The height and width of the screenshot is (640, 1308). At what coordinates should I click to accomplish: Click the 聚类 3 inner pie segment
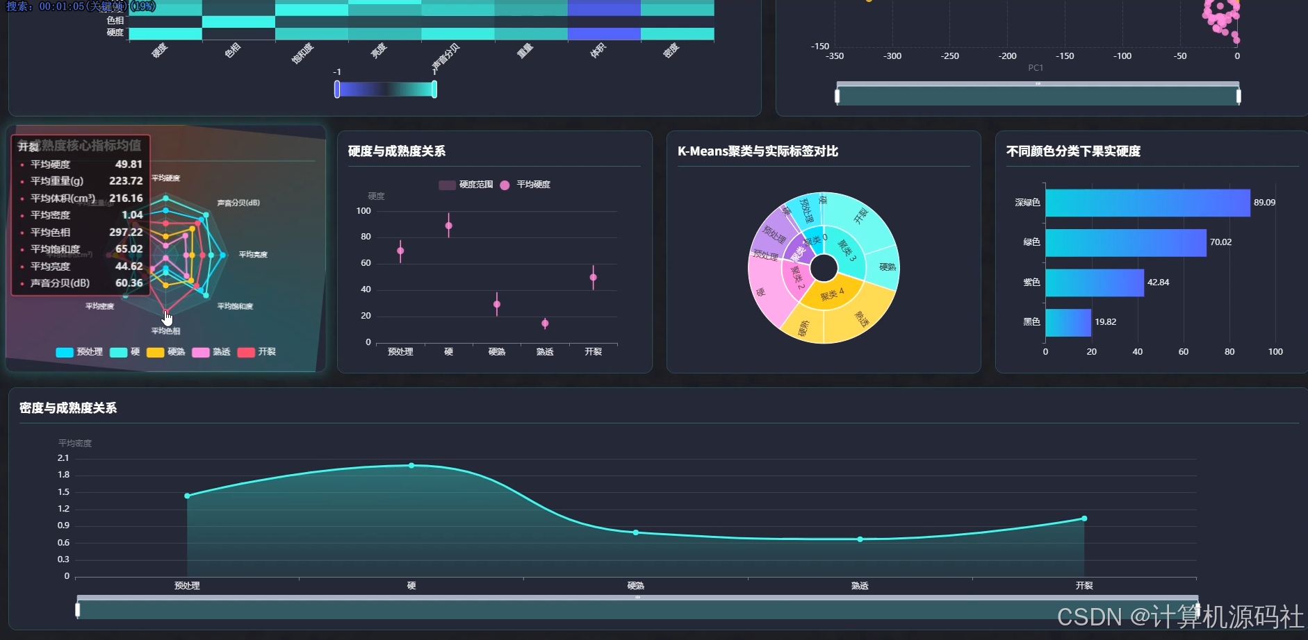click(x=847, y=251)
